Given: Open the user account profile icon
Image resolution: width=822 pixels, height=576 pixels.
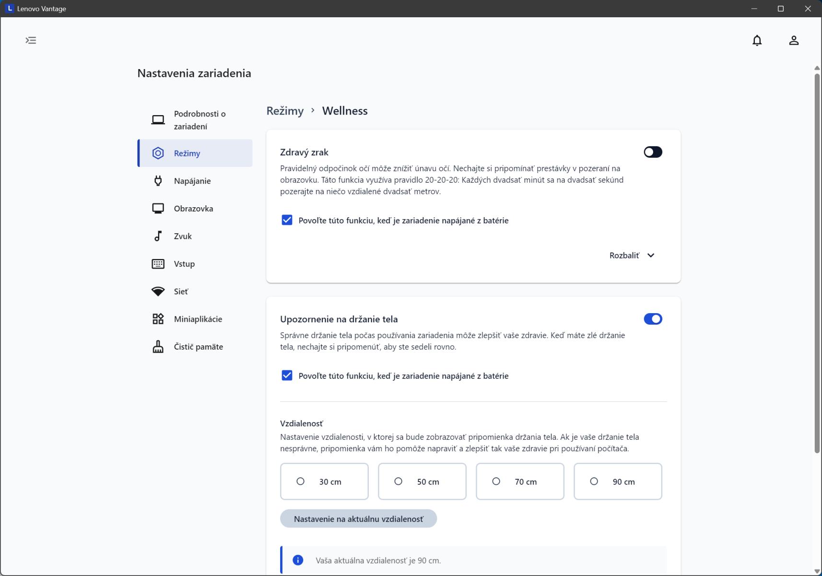Looking at the screenshot, I should [794, 41].
